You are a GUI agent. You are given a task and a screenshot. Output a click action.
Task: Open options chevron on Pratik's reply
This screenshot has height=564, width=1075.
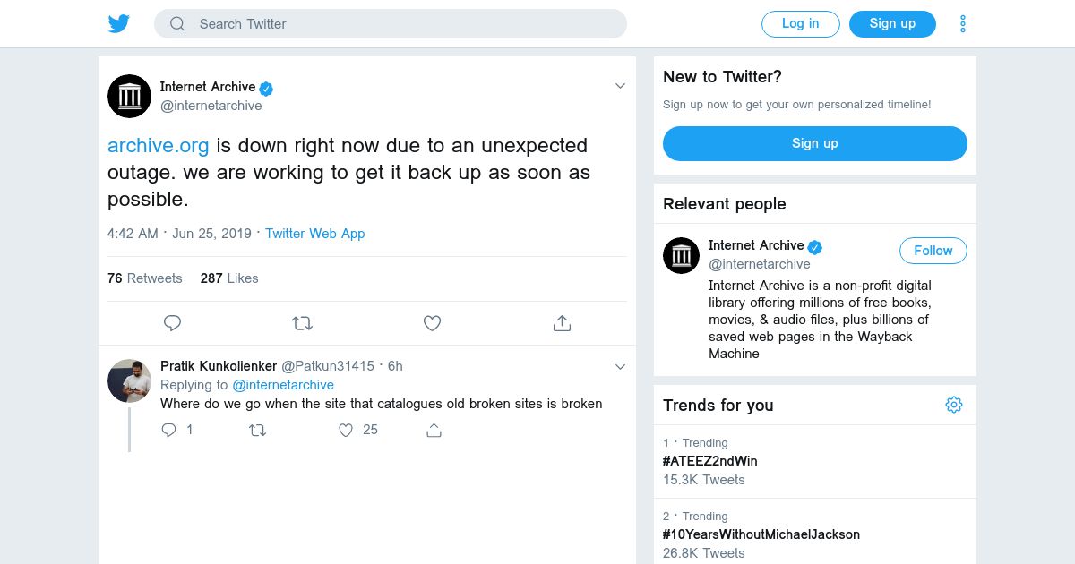click(620, 366)
